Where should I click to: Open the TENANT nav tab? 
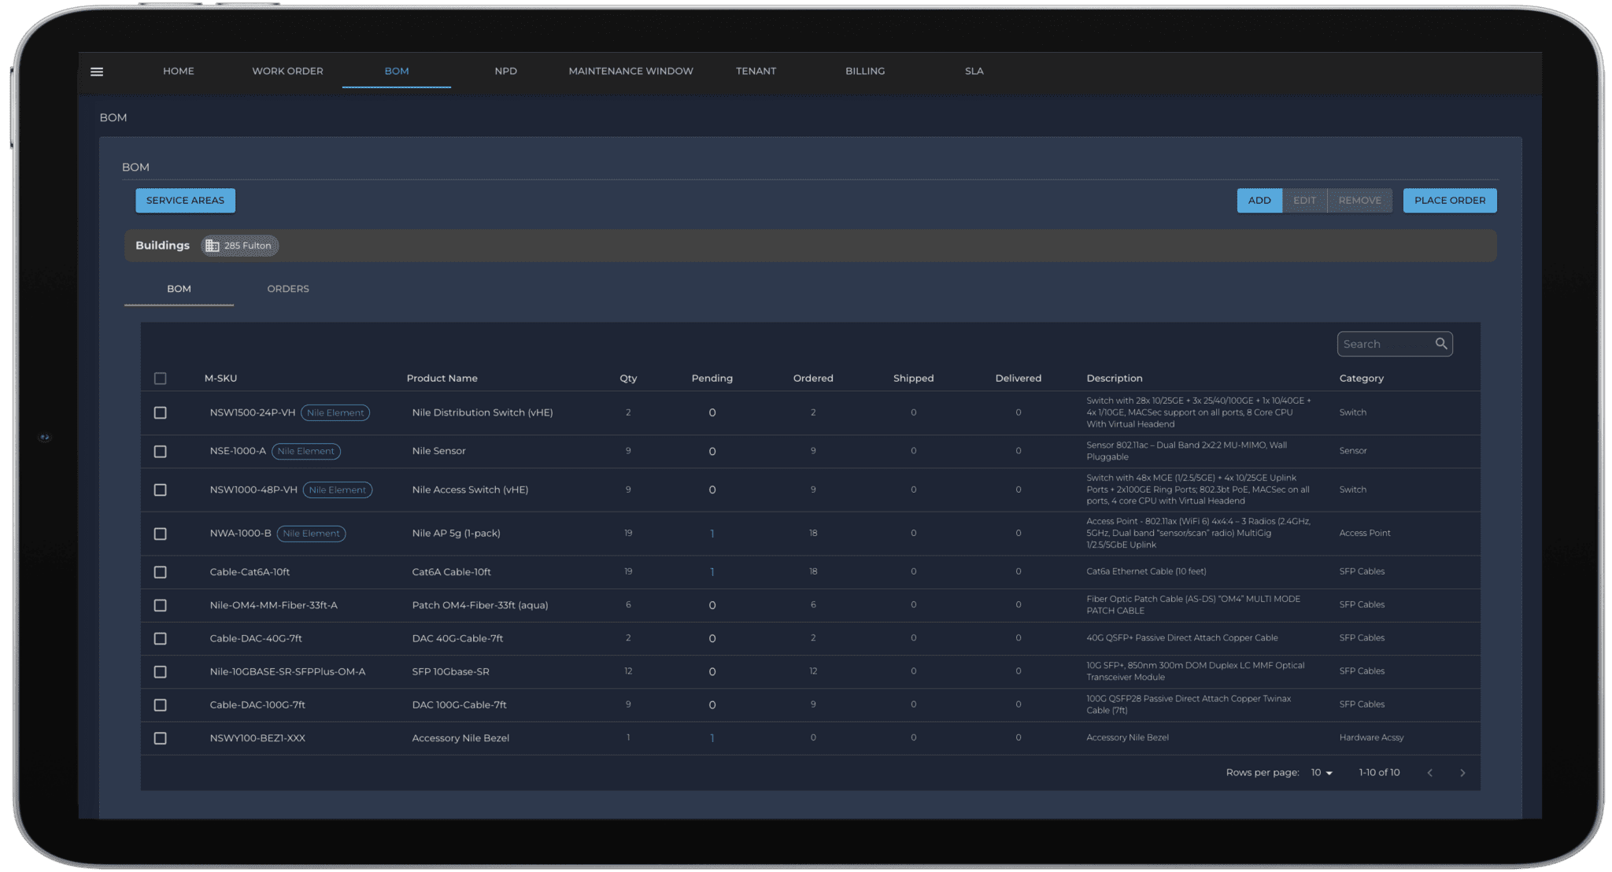[x=756, y=71]
